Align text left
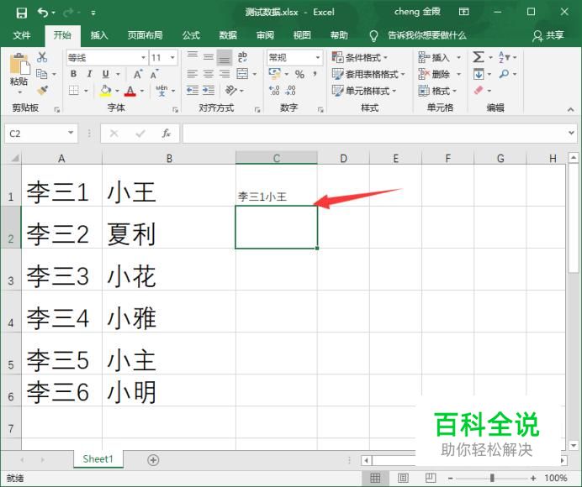The image size is (582, 487). pyautogui.click(x=193, y=74)
